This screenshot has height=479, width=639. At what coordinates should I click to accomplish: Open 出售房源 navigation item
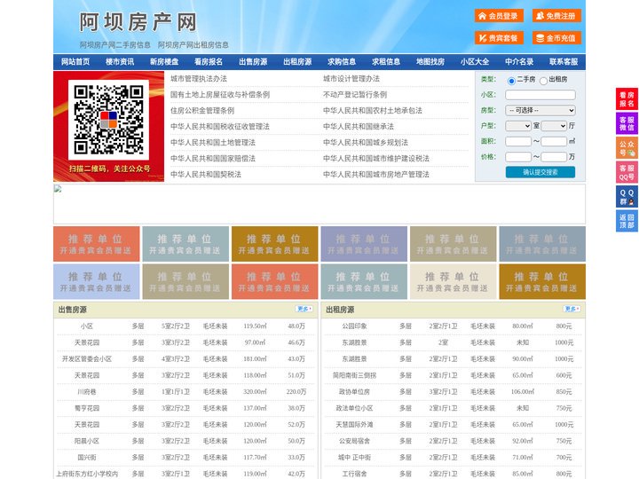pos(253,62)
